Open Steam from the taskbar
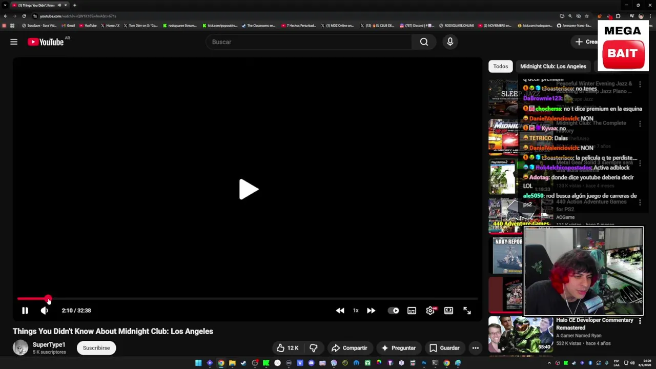This screenshot has height=369, width=656. click(243, 363)
